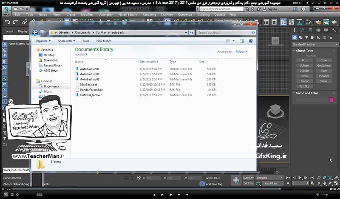
Task: Open the Utilities wrench panel icon
Action: pyautogui.click(x=334, y=30)
